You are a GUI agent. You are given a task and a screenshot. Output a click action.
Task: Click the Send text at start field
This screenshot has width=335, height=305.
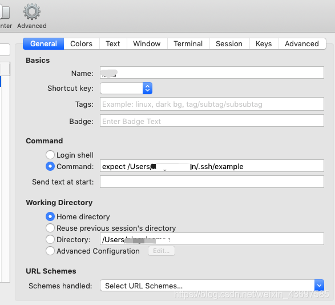pos(212,182)
